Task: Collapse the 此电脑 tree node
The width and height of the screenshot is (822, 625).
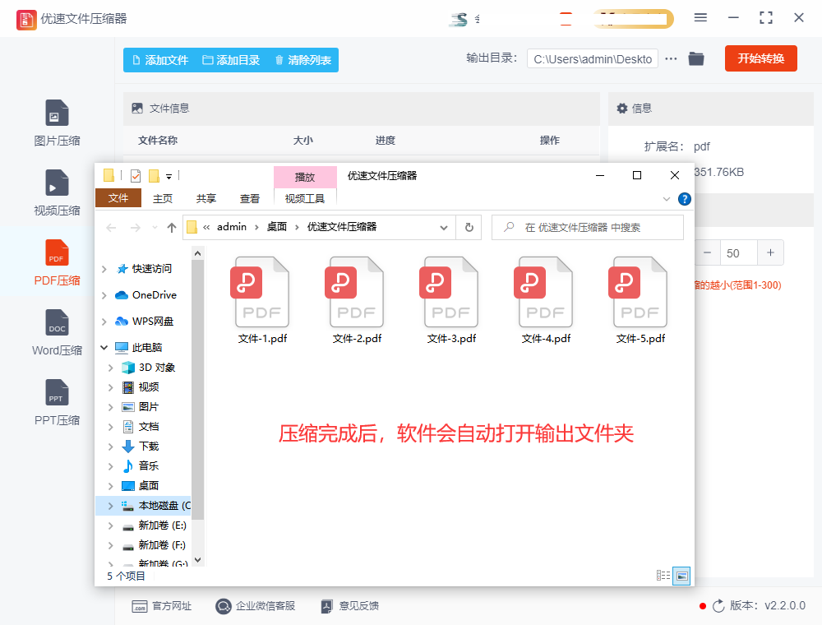Action: 104,348
